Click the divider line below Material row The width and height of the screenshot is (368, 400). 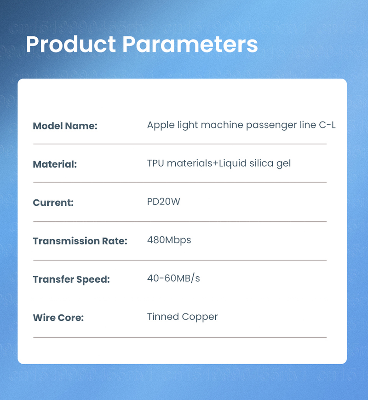[x=180, y=183]
